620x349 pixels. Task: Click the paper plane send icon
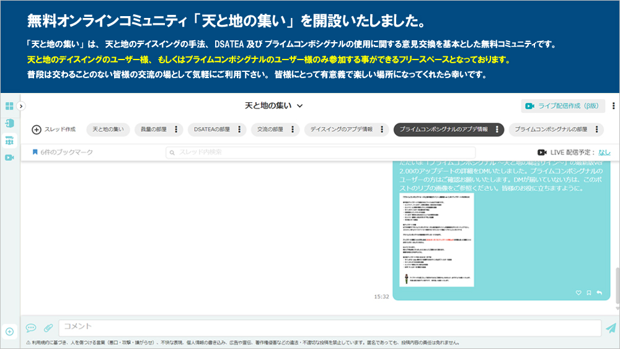[611, 328]
